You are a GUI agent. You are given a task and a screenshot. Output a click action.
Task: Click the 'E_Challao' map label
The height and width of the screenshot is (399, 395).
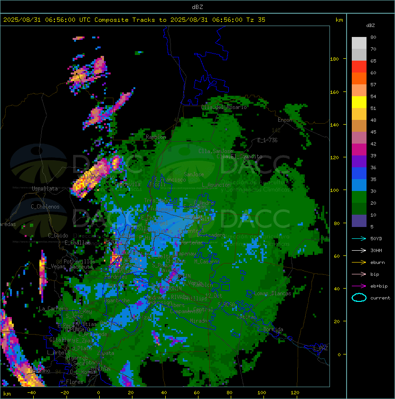pyautogui.click(x=77, y=243)
